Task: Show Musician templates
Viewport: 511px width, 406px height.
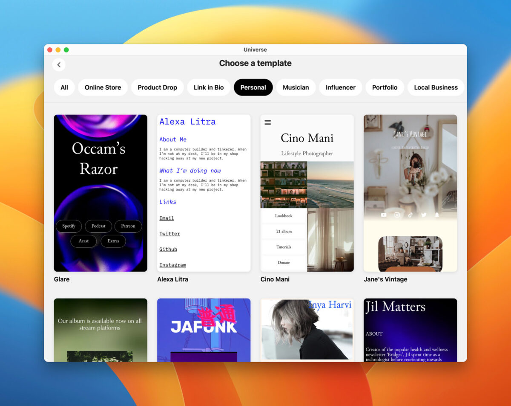Action: point(296,87)
